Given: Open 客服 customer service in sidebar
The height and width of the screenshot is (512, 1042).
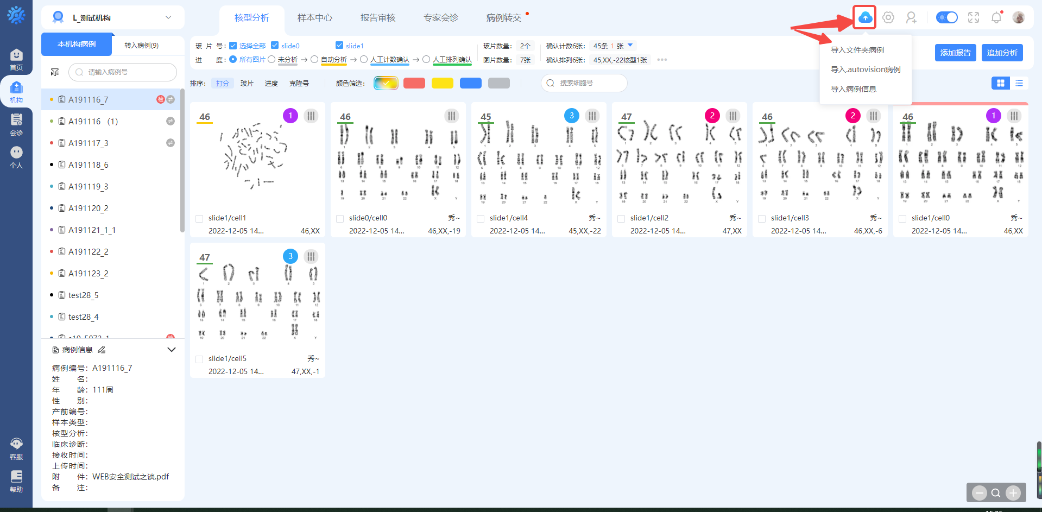Looking at the screenshot, I should coord(16,448).
